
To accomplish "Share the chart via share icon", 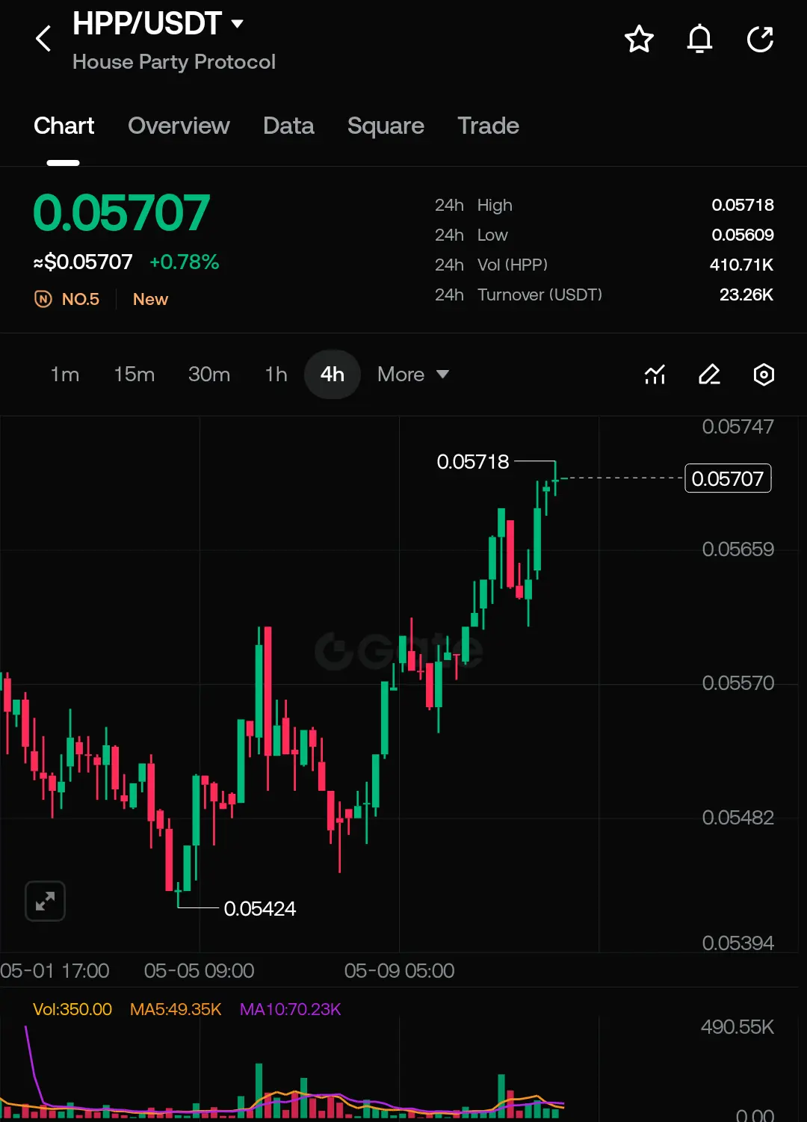I will click(760, 39).
